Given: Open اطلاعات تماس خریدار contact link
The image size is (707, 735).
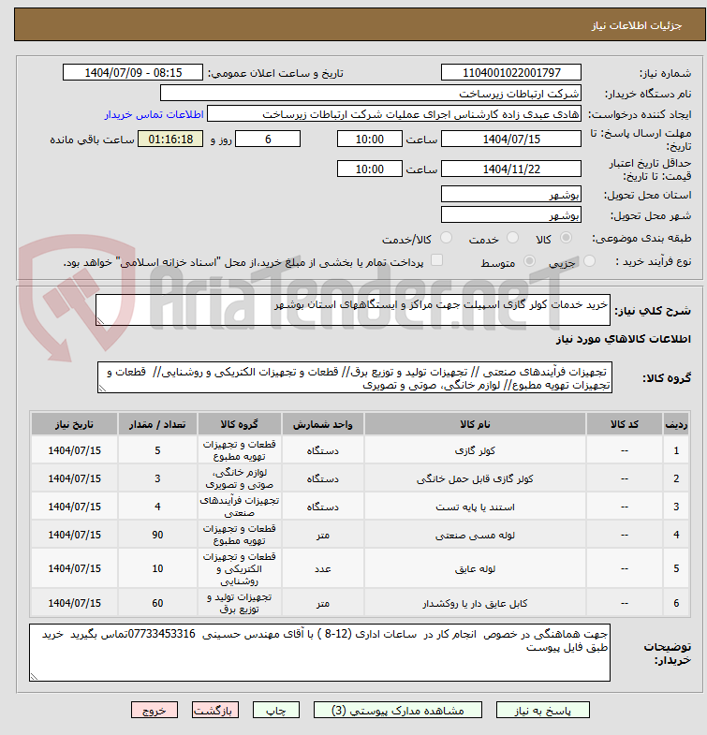Looking at the screenshot, I should point(154,114).
